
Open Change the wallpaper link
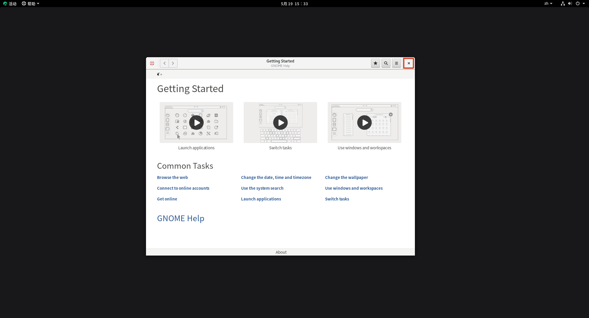[347, 178]
